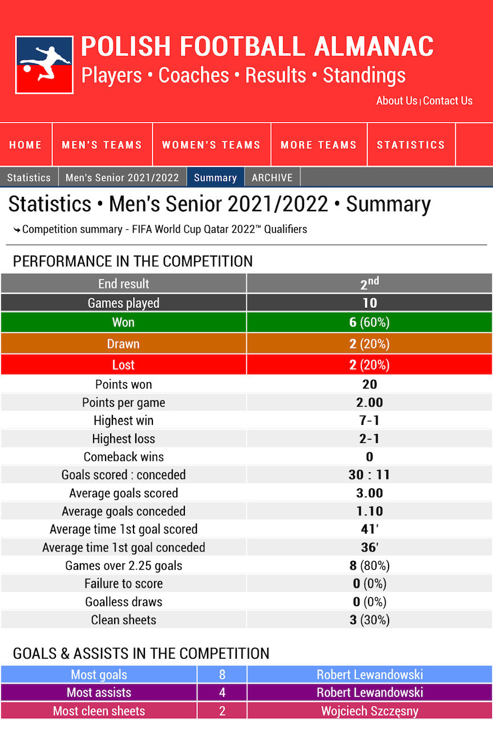The height and width of the screenshot is (730, 493).
Task: Select the Men's Senior 2021/2022 tab
Action: (x=122, y=177)
